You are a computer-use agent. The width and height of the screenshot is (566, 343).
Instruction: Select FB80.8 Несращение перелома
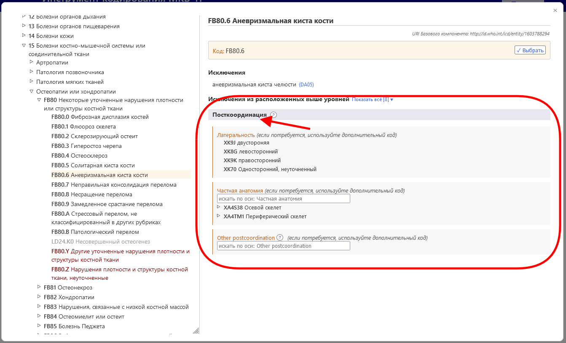click(x=92, y=194)
